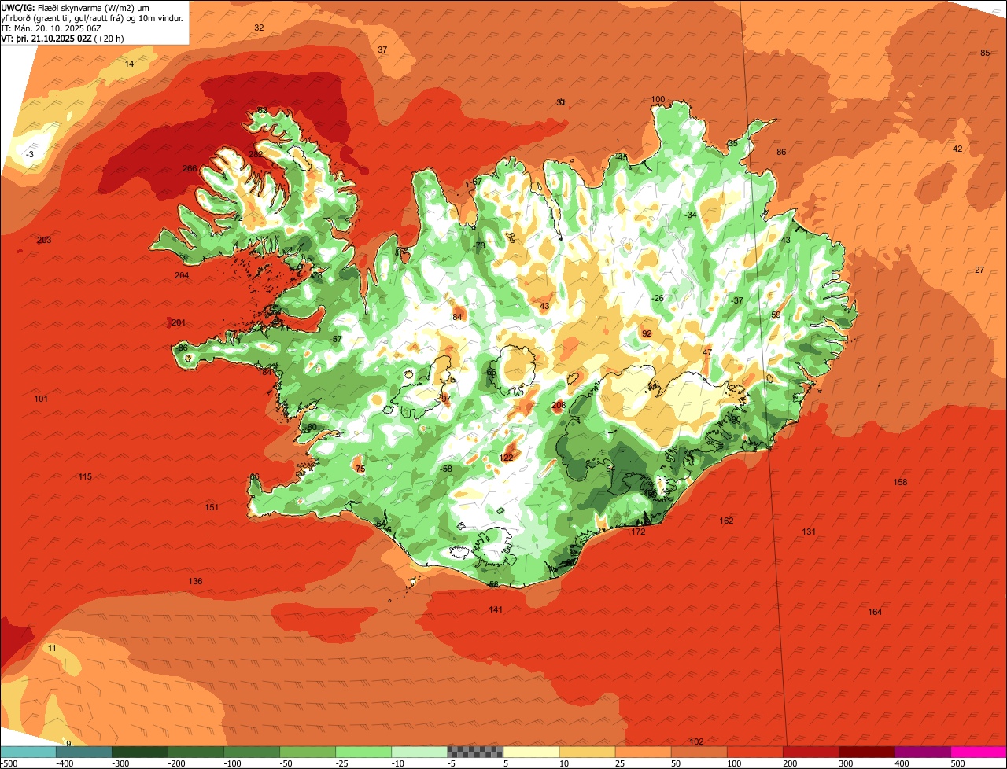Click the flux value '208' in central highlands
The image size is (1007, 769).
[x=559, y=406]
